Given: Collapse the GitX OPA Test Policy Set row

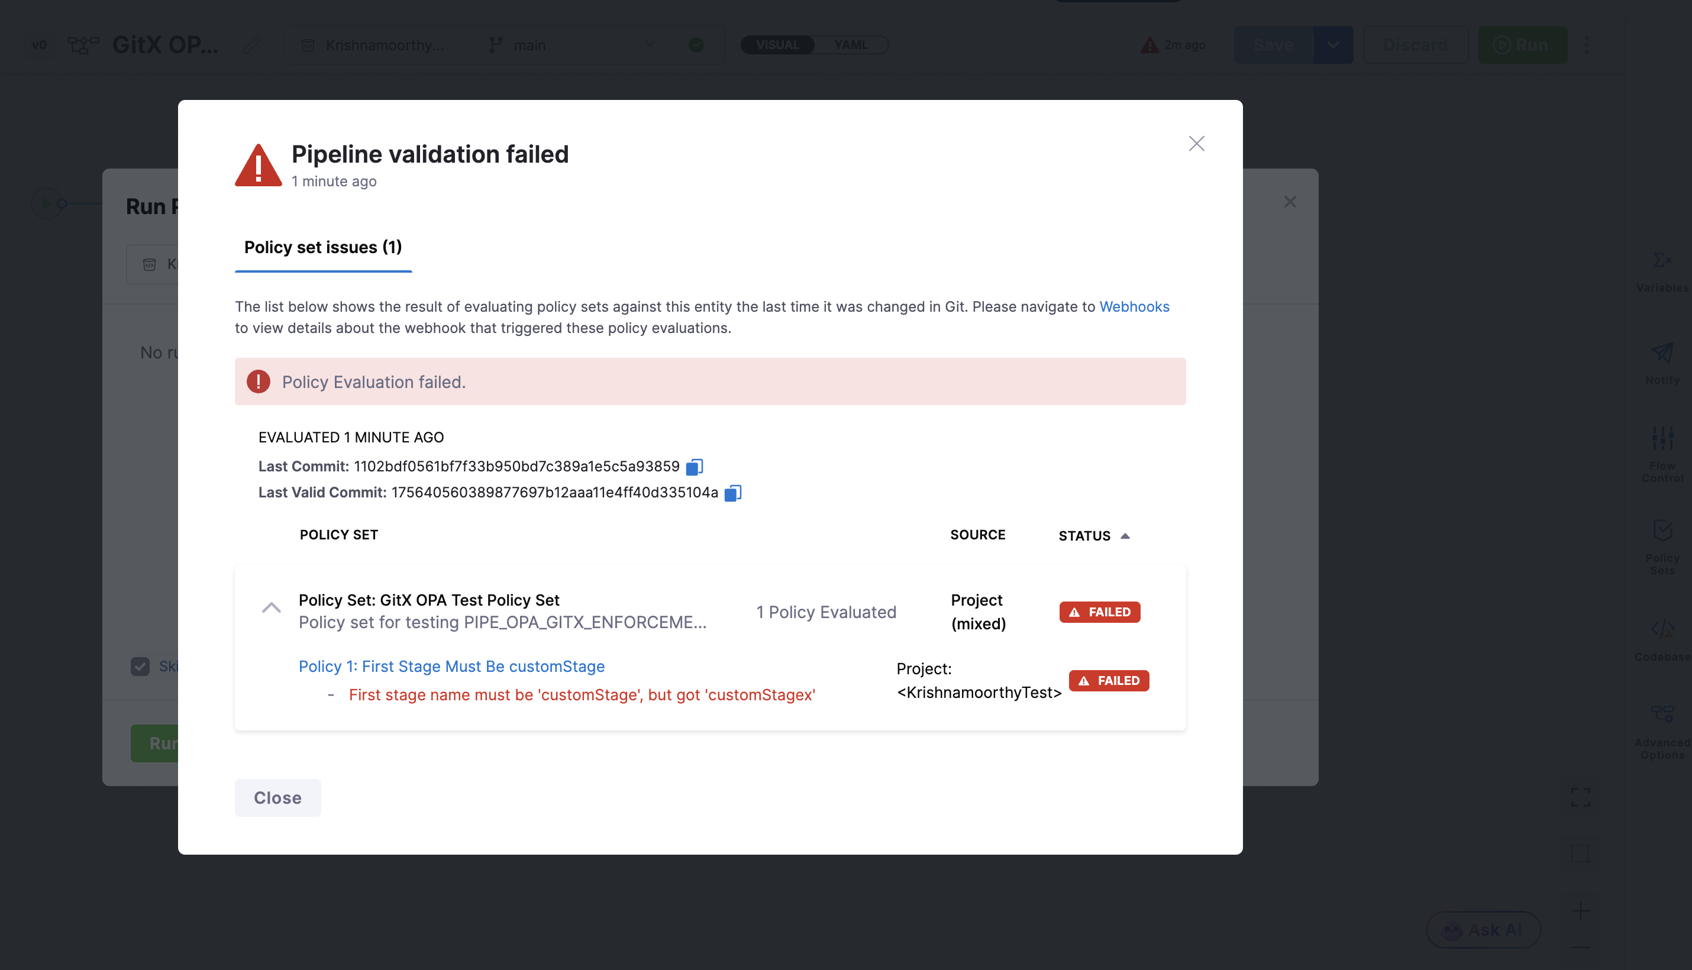Looking at the screenshot, I should point(271,607).
